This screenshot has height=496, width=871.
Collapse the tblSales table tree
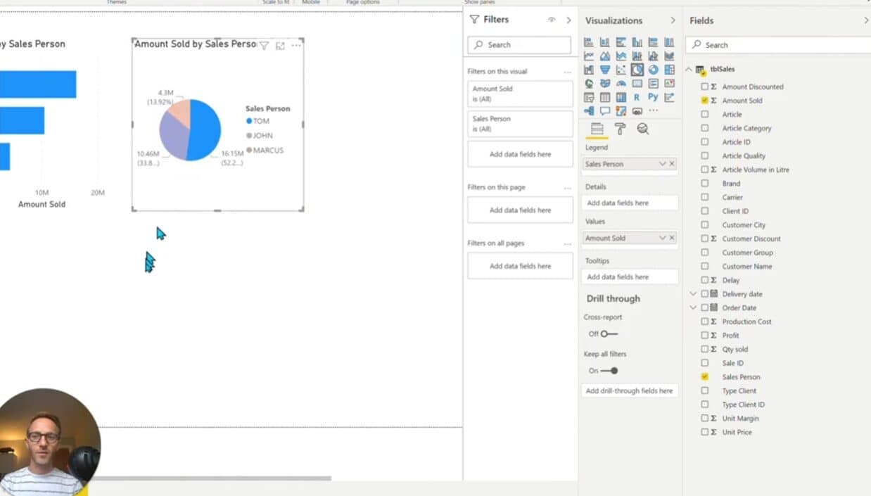pos(689,70)
